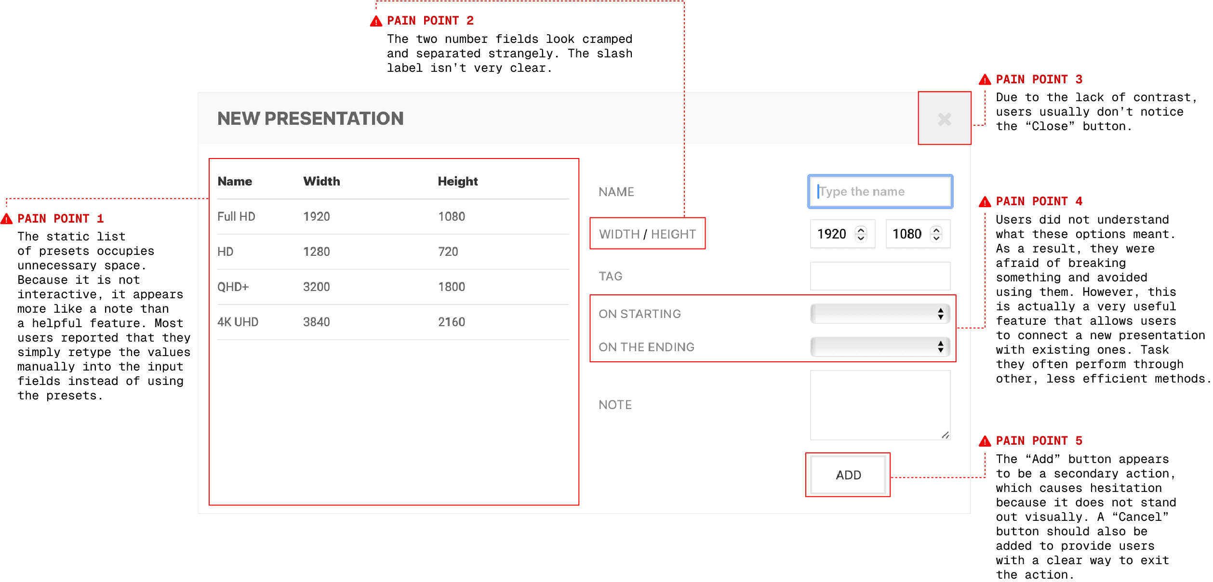Open the On Starting dropdown

click(880, 314)
